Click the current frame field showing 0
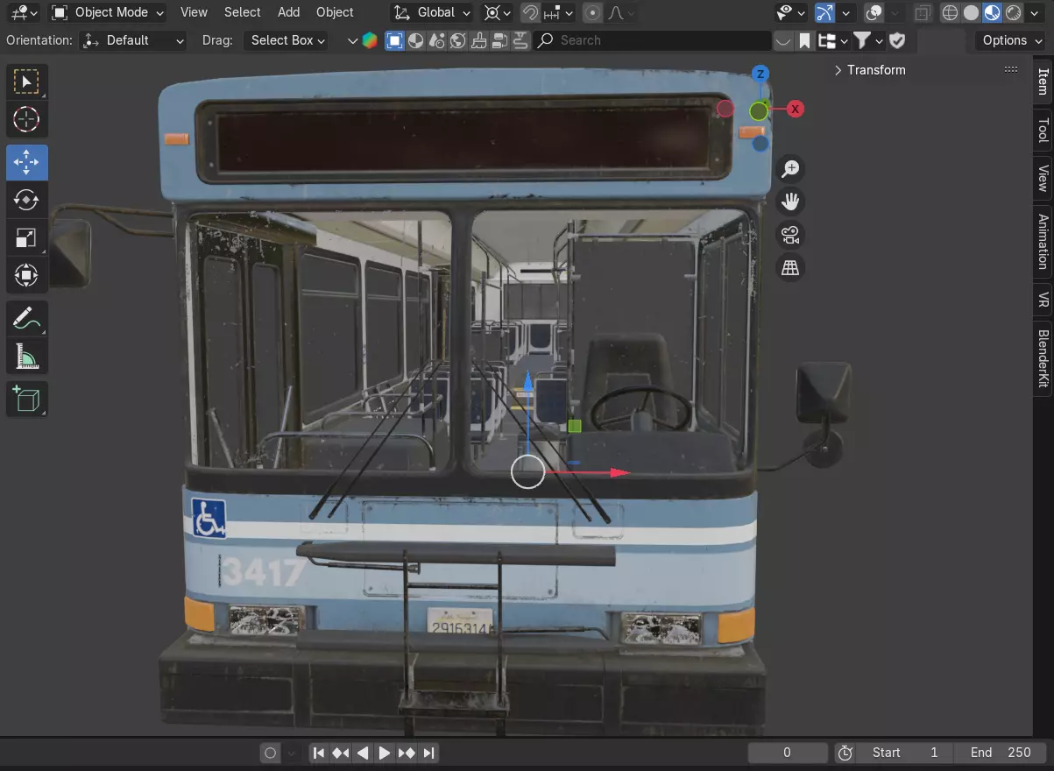This screenshot has height=771, width=1054. 787,753
